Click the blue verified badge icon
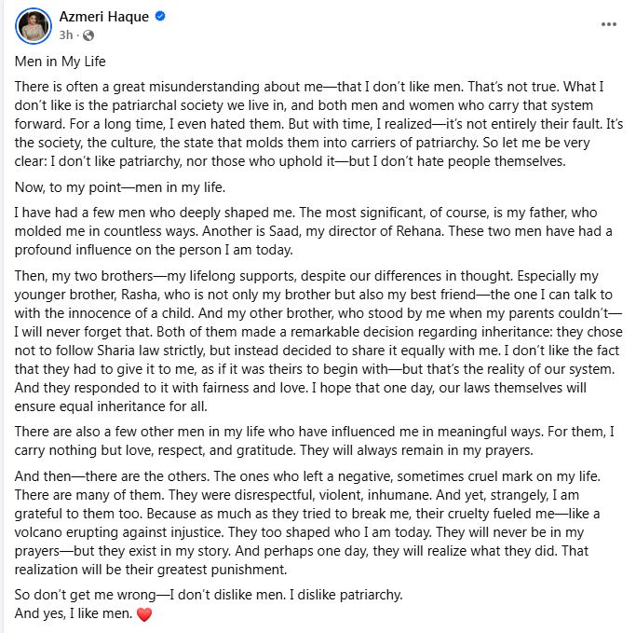This screenshot has height=633, width=636. point(160,16)
